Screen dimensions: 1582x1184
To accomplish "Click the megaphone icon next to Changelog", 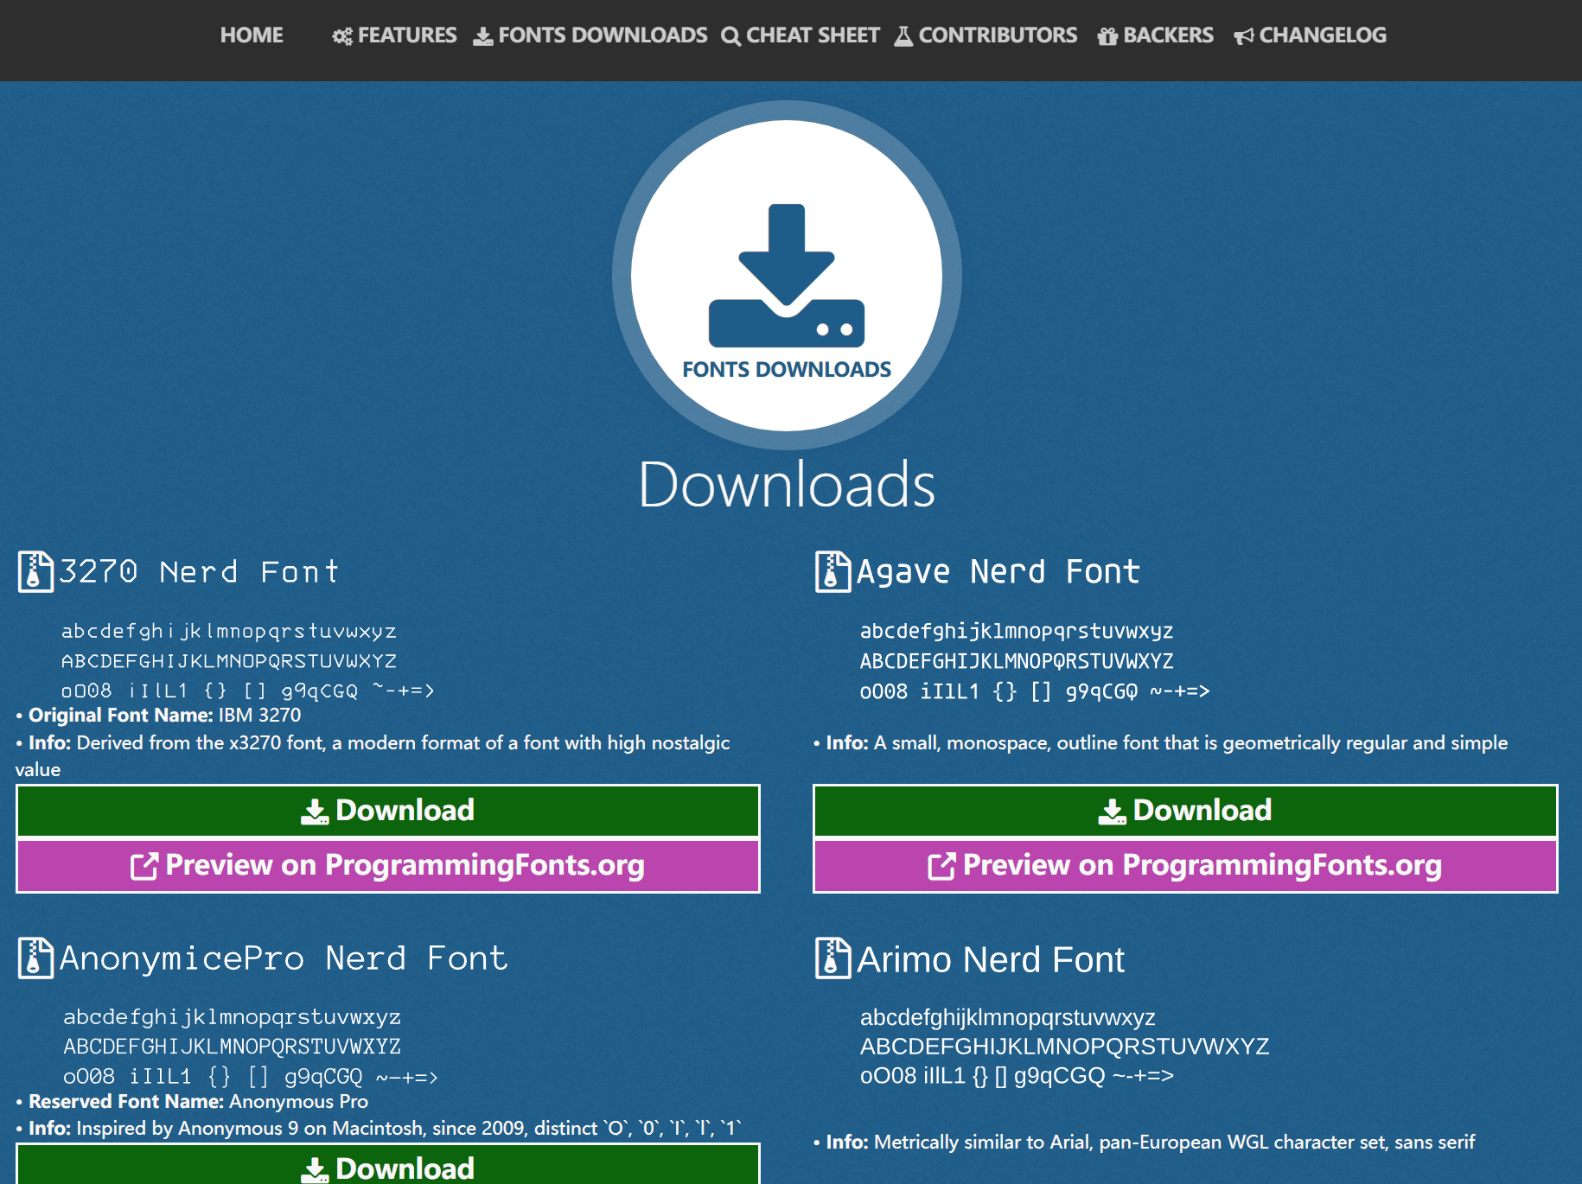I will click(1243, 36).
